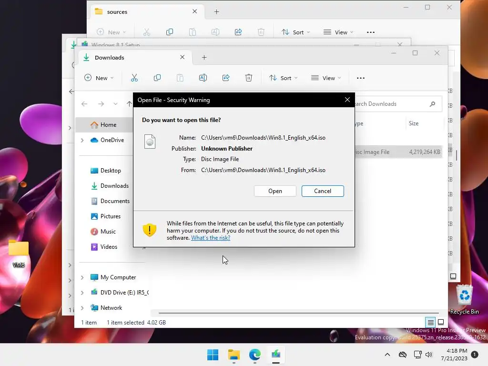Expand the DVD Drive (E:) tree node
The width and height of the screenshot is (488, 366).
coord(82,293)
